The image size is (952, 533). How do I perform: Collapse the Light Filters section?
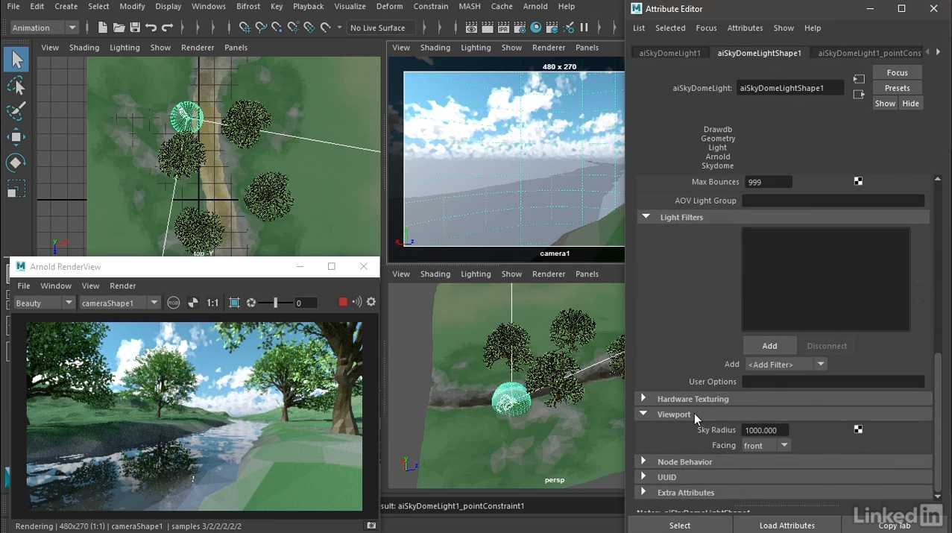coord(646,217)
